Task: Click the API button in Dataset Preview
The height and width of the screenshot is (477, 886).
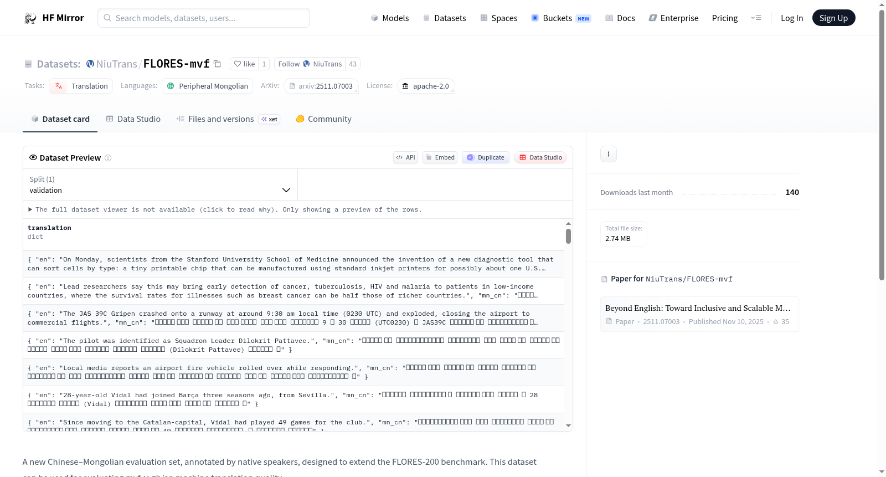Action: [x=405, y=158]
